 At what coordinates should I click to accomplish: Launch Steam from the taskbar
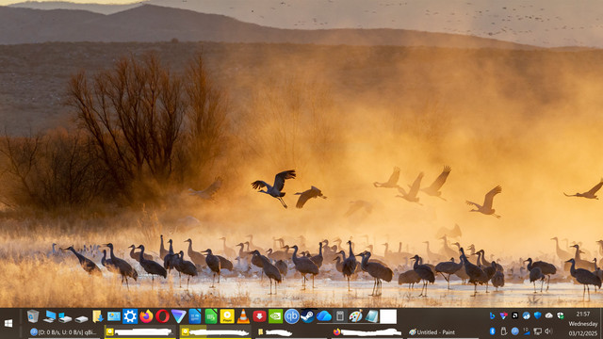(x=308, y=316)
